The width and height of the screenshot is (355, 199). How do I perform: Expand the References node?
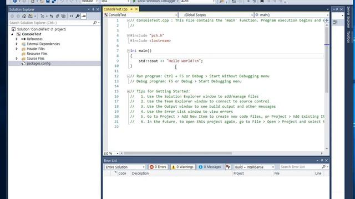click(x=17, y=39)
